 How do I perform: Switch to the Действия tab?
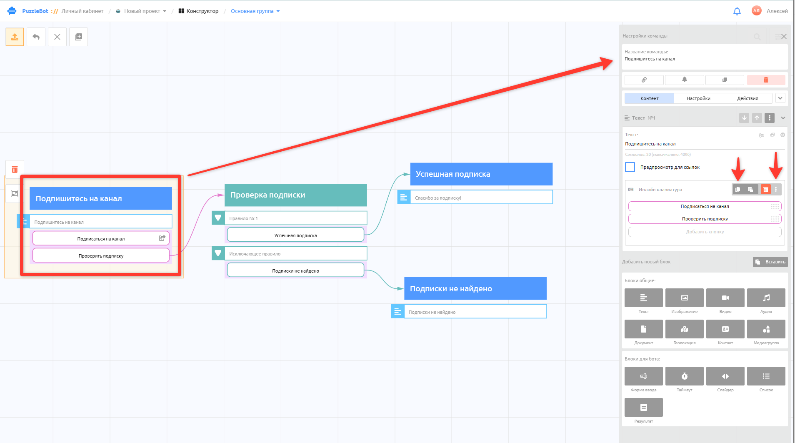[747, 98]
